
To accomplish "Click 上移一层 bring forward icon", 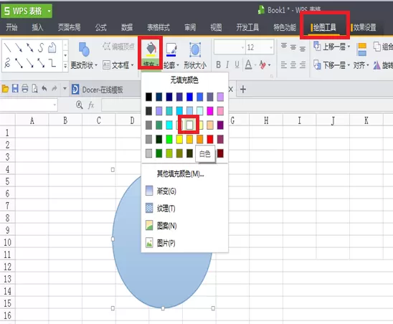I will point(317,47).
